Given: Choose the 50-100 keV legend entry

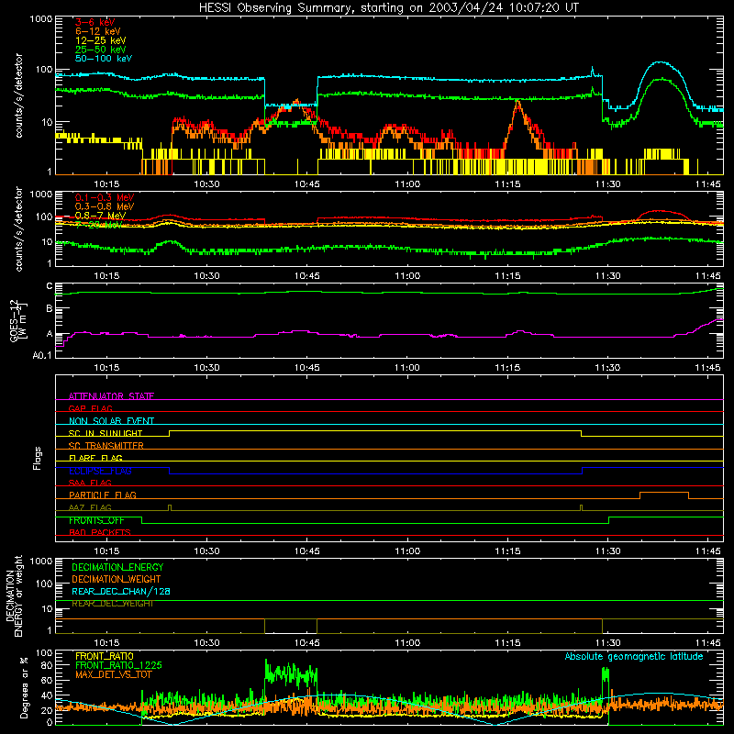Looking at the screenshot, I should tap(104, 59).
